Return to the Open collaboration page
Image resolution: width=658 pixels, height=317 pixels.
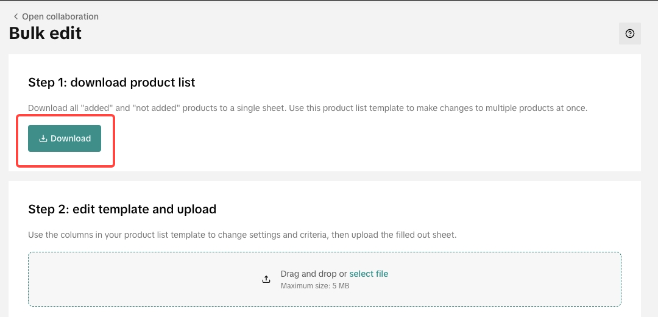point(60,16)
